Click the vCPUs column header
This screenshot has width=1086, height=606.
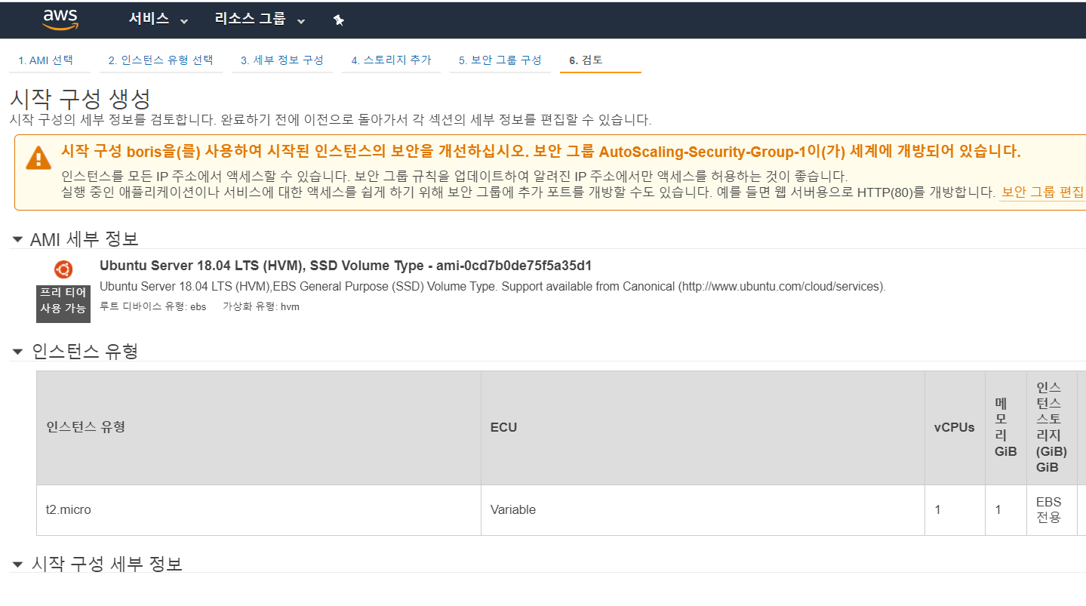(955, 427)
